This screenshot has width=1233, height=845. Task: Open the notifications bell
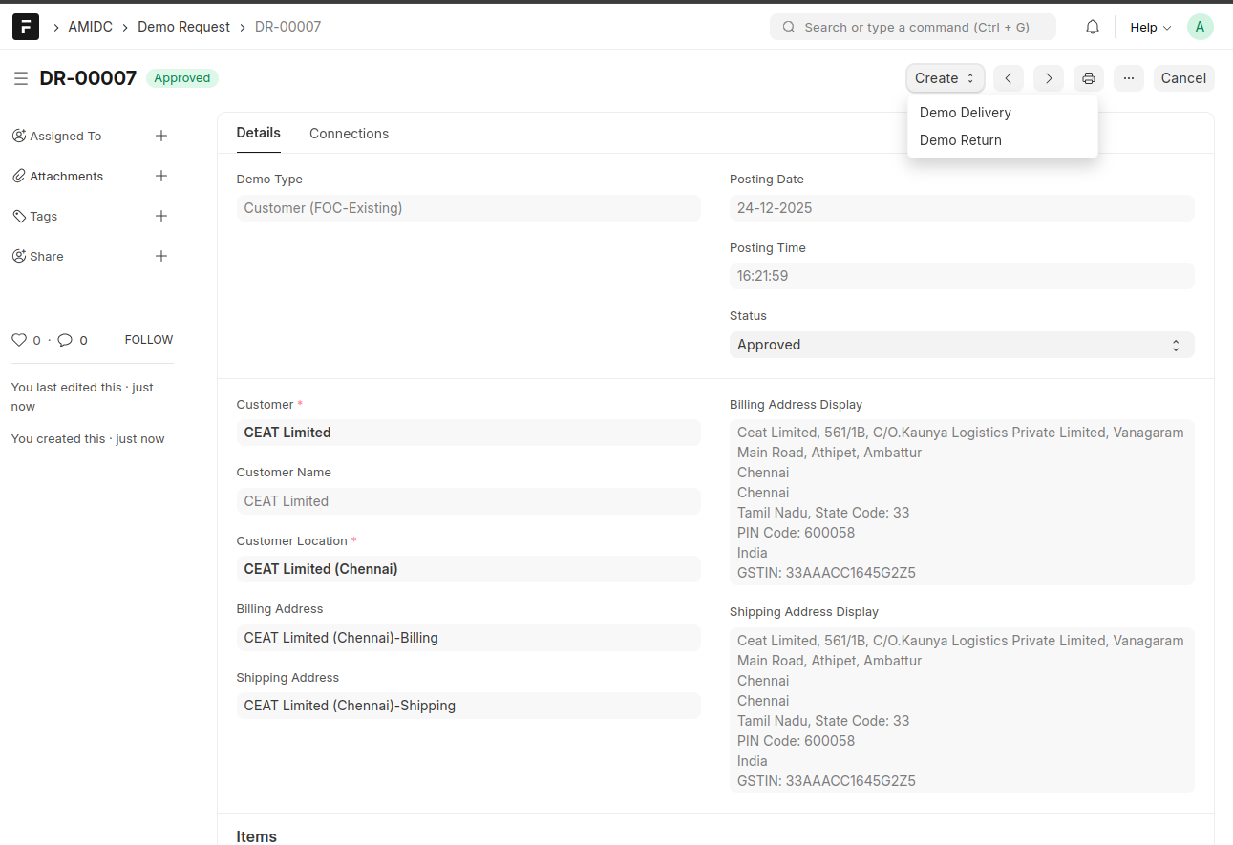tap(1093, 27)
